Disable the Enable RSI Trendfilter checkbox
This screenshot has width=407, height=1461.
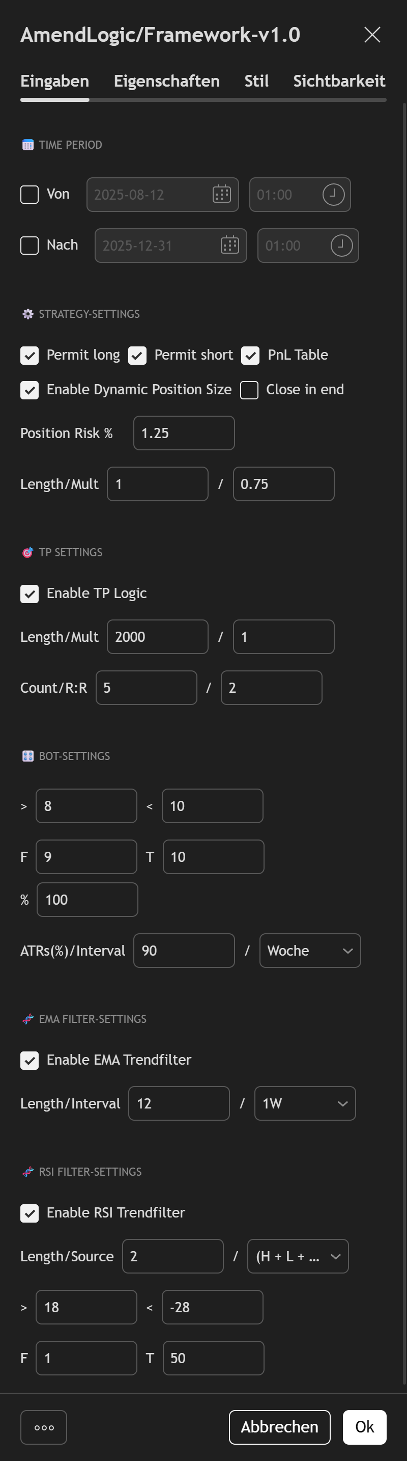pyautogui.click(x=30, y=1213)
